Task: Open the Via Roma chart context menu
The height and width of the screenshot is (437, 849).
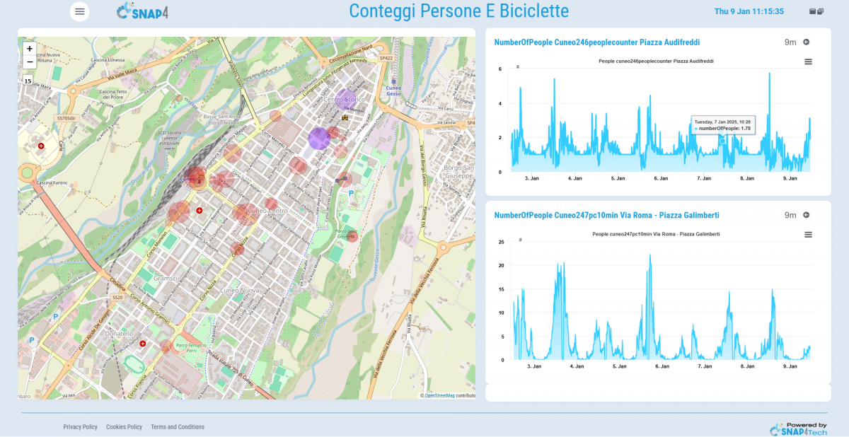Action: (808, 235)
